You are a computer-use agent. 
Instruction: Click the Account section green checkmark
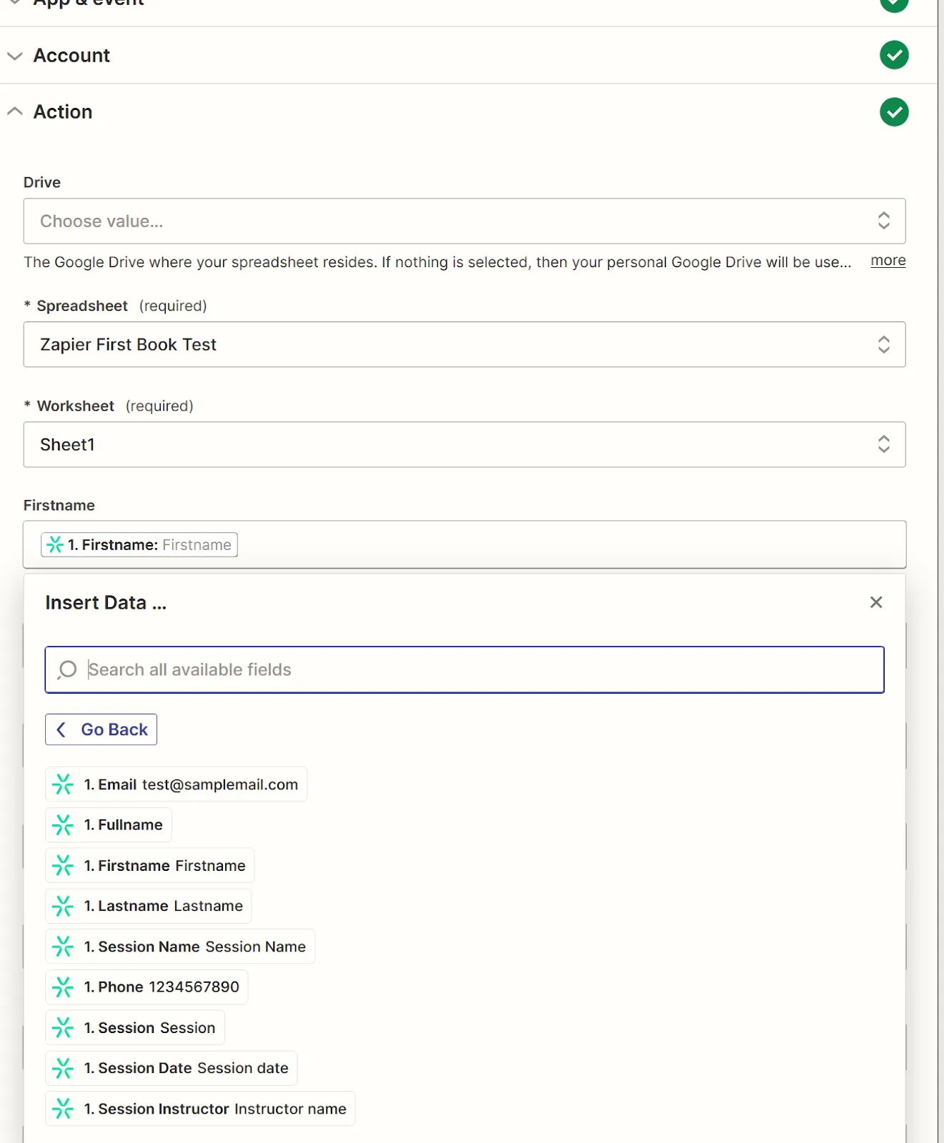pyautogui.click(x=894, y=55)
